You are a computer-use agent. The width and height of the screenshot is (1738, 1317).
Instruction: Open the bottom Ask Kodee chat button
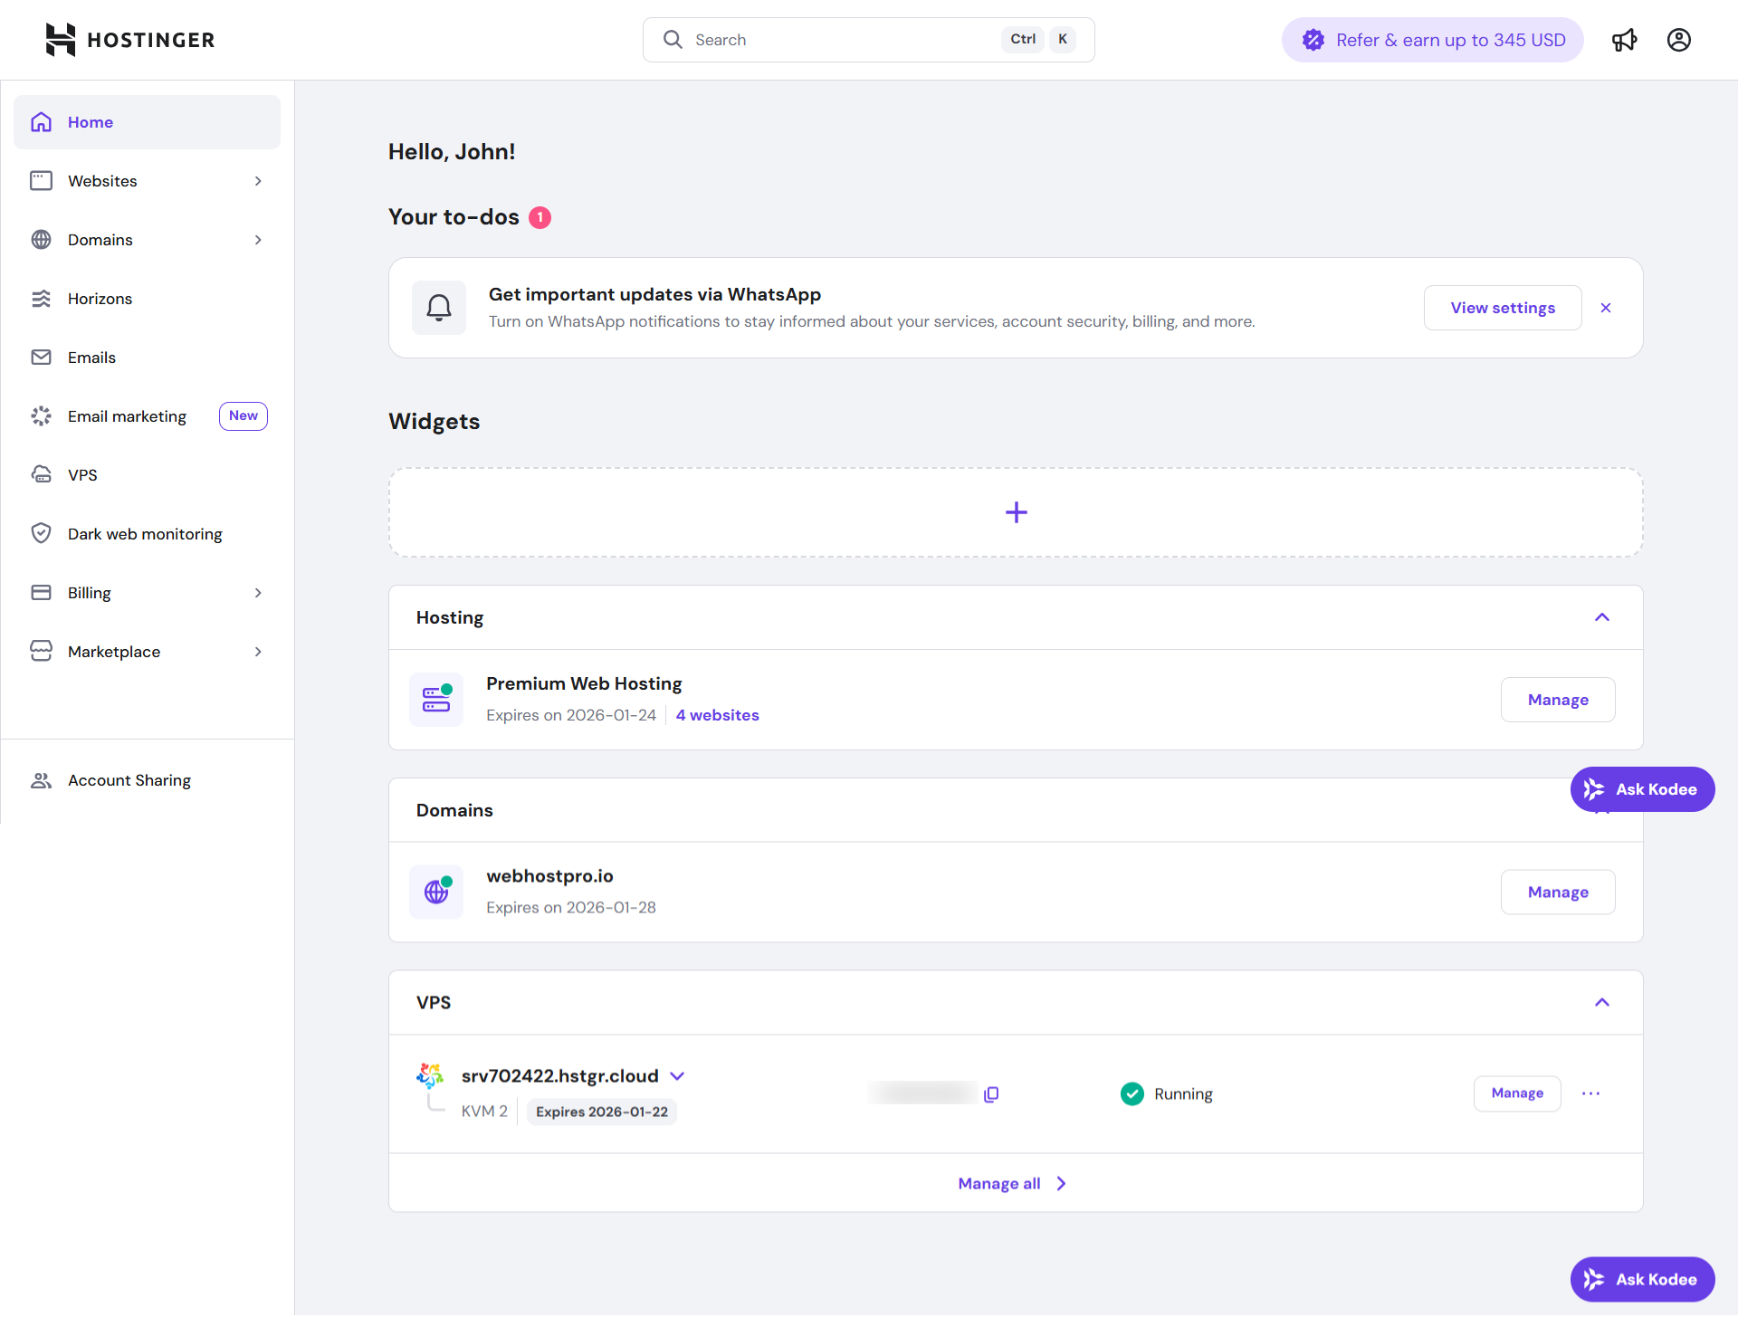tap(1642, 1280)
